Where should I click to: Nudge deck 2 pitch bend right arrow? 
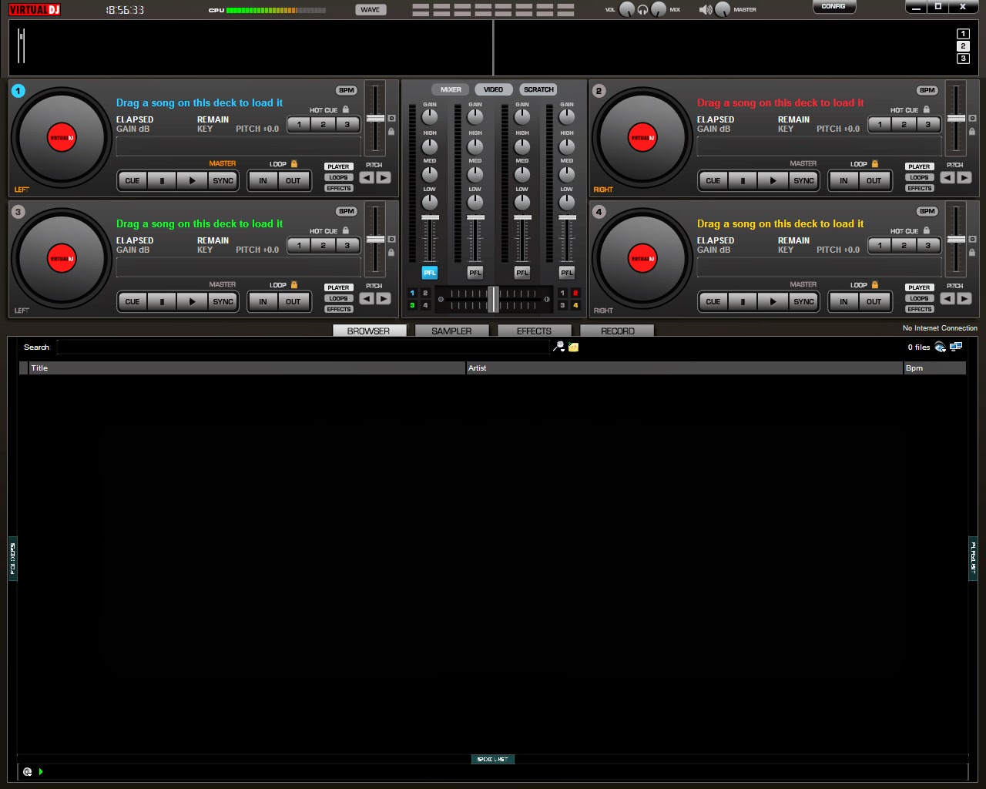pos(964,177)
